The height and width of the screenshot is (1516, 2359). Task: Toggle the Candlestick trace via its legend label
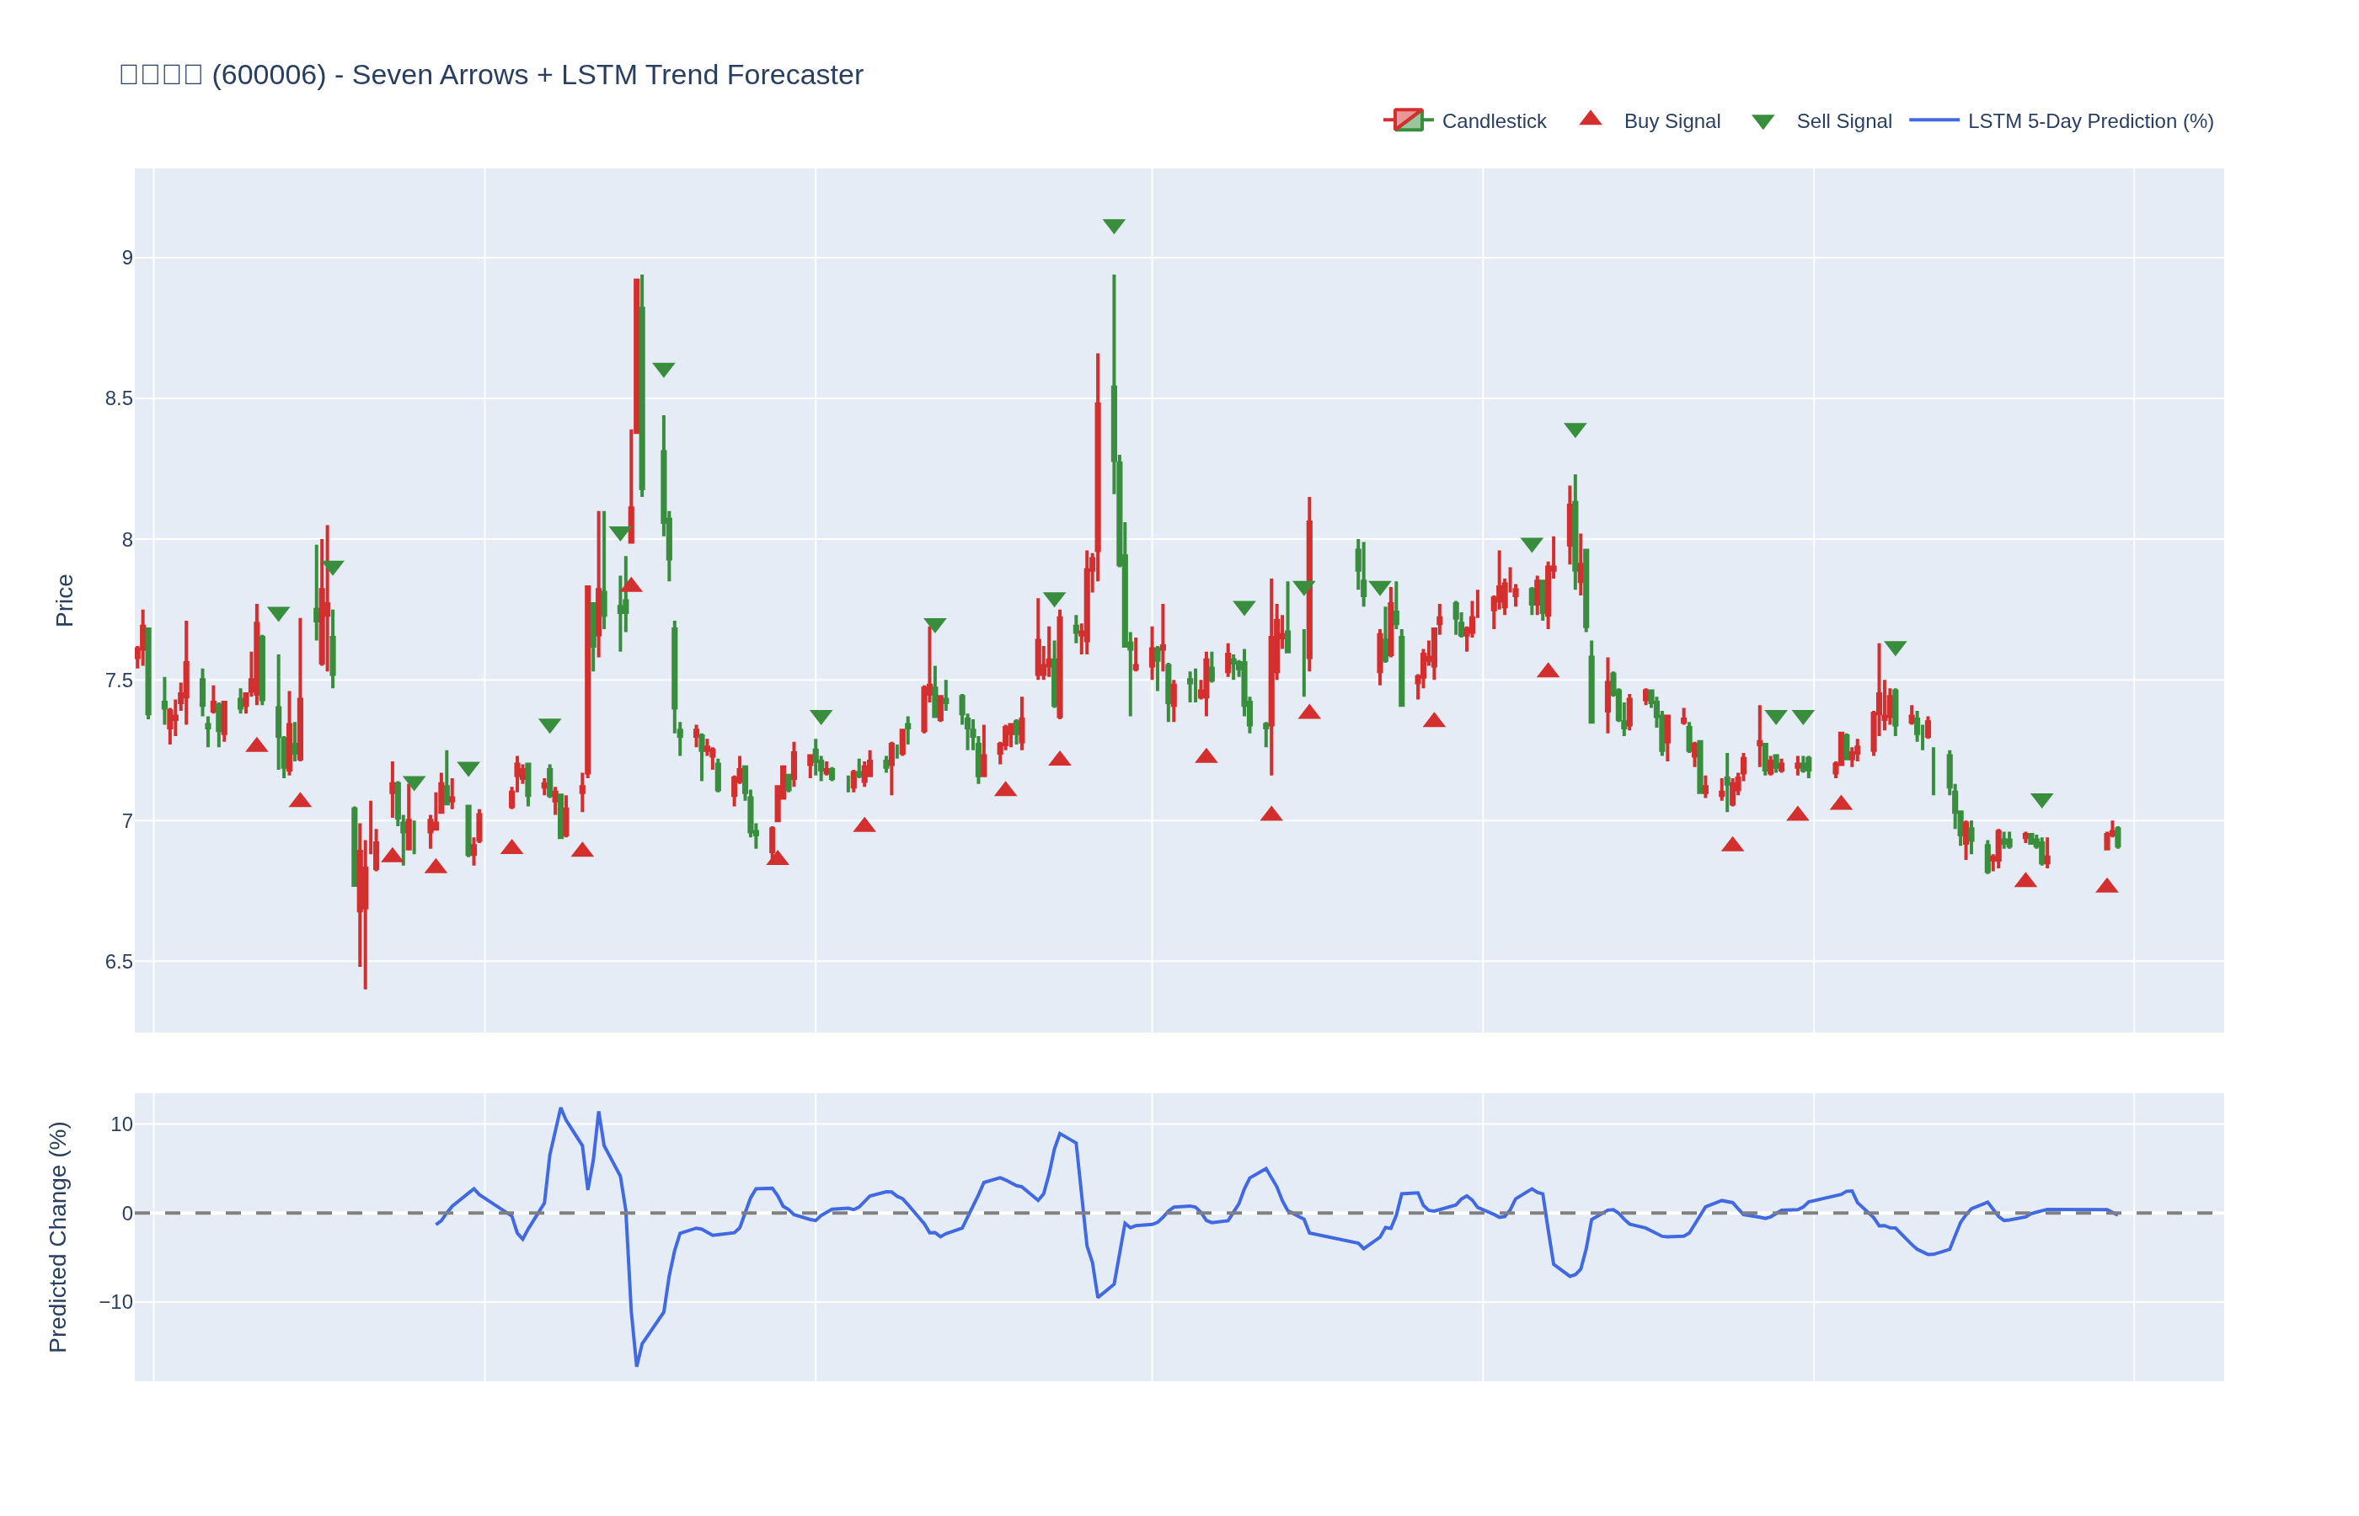point(1493,121)
